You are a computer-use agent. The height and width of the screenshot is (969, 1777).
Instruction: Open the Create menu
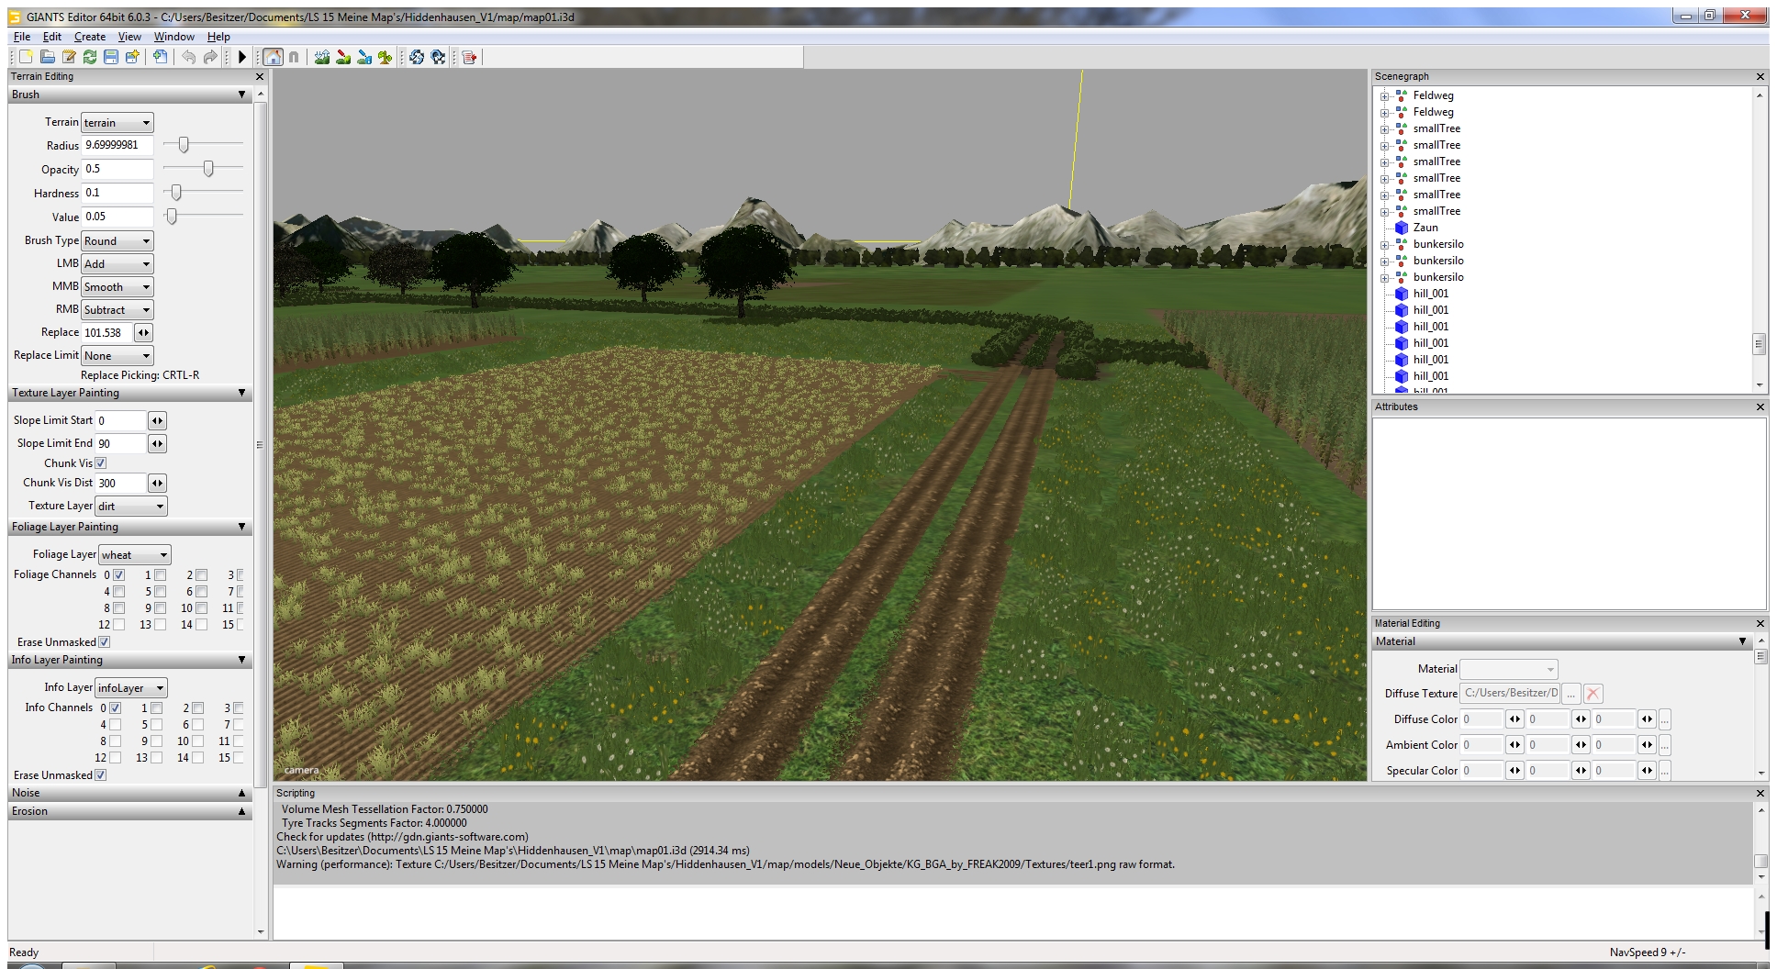pos(89,37)
